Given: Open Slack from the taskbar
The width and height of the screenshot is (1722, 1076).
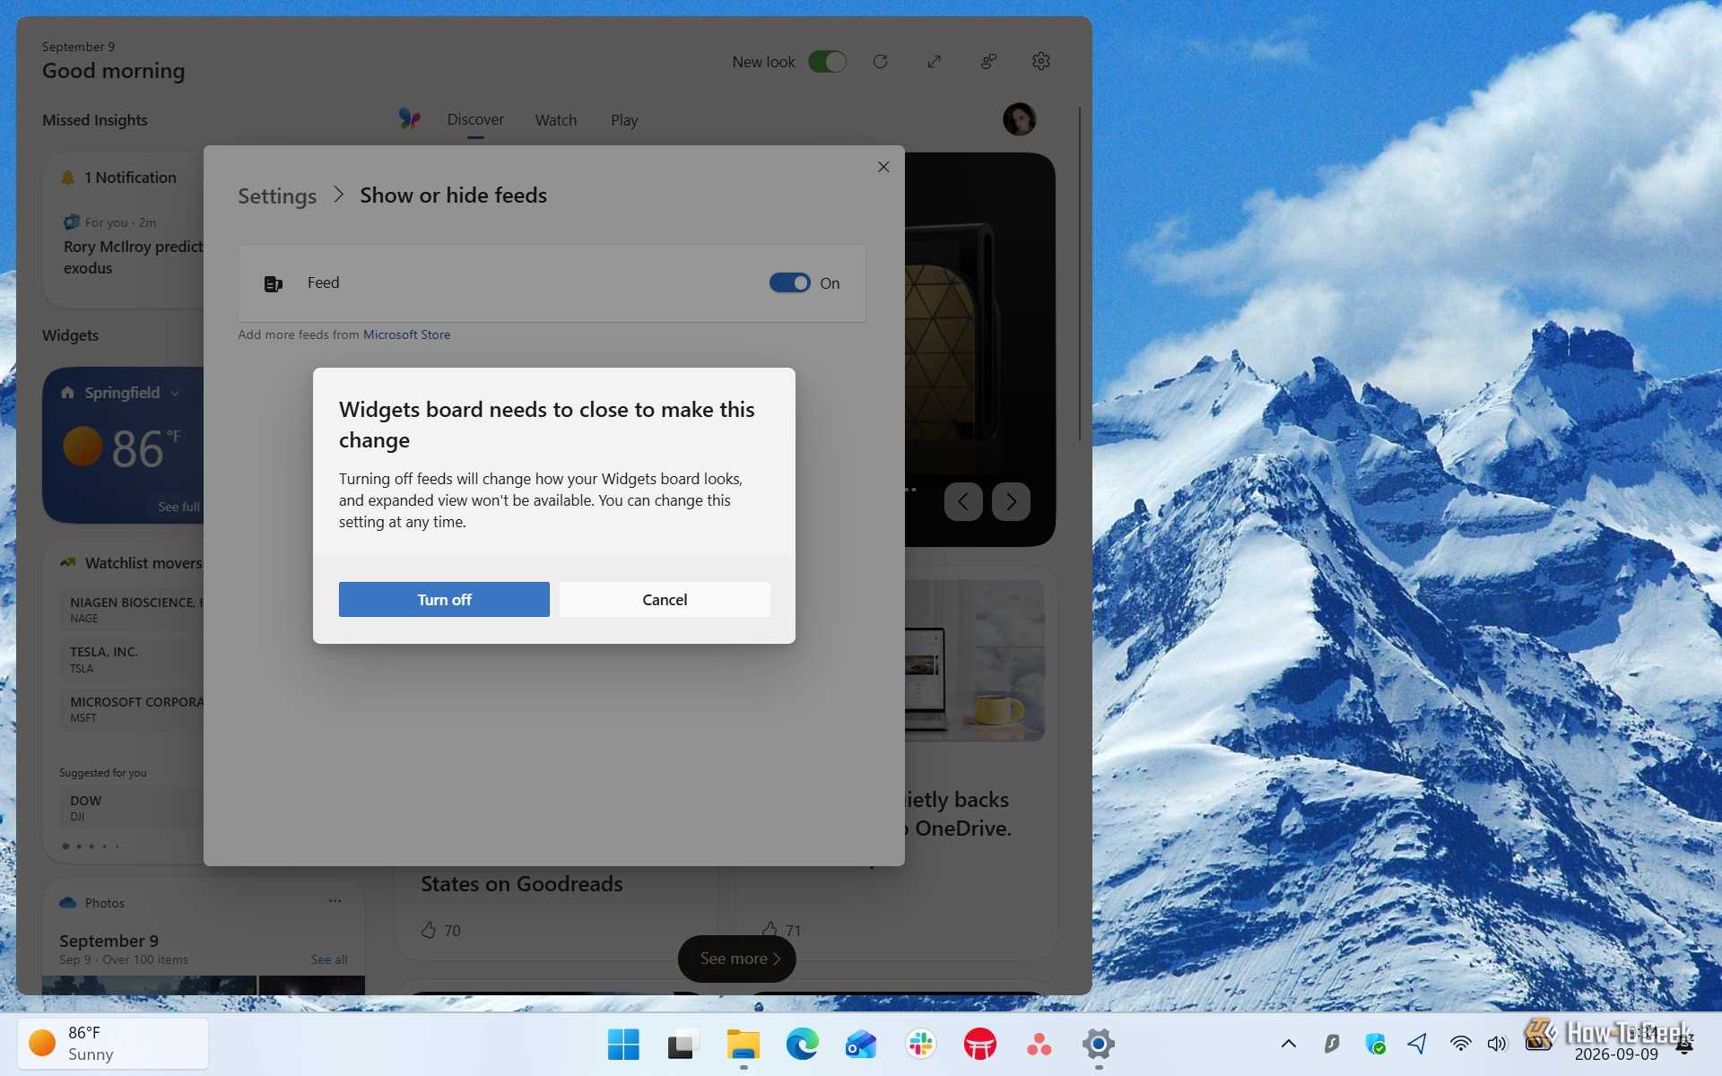Looking at the screenshot, I should tap(921, 1044).
